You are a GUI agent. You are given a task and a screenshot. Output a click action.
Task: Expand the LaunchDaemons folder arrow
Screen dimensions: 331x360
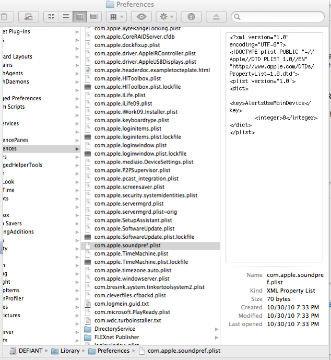[77, 82]
